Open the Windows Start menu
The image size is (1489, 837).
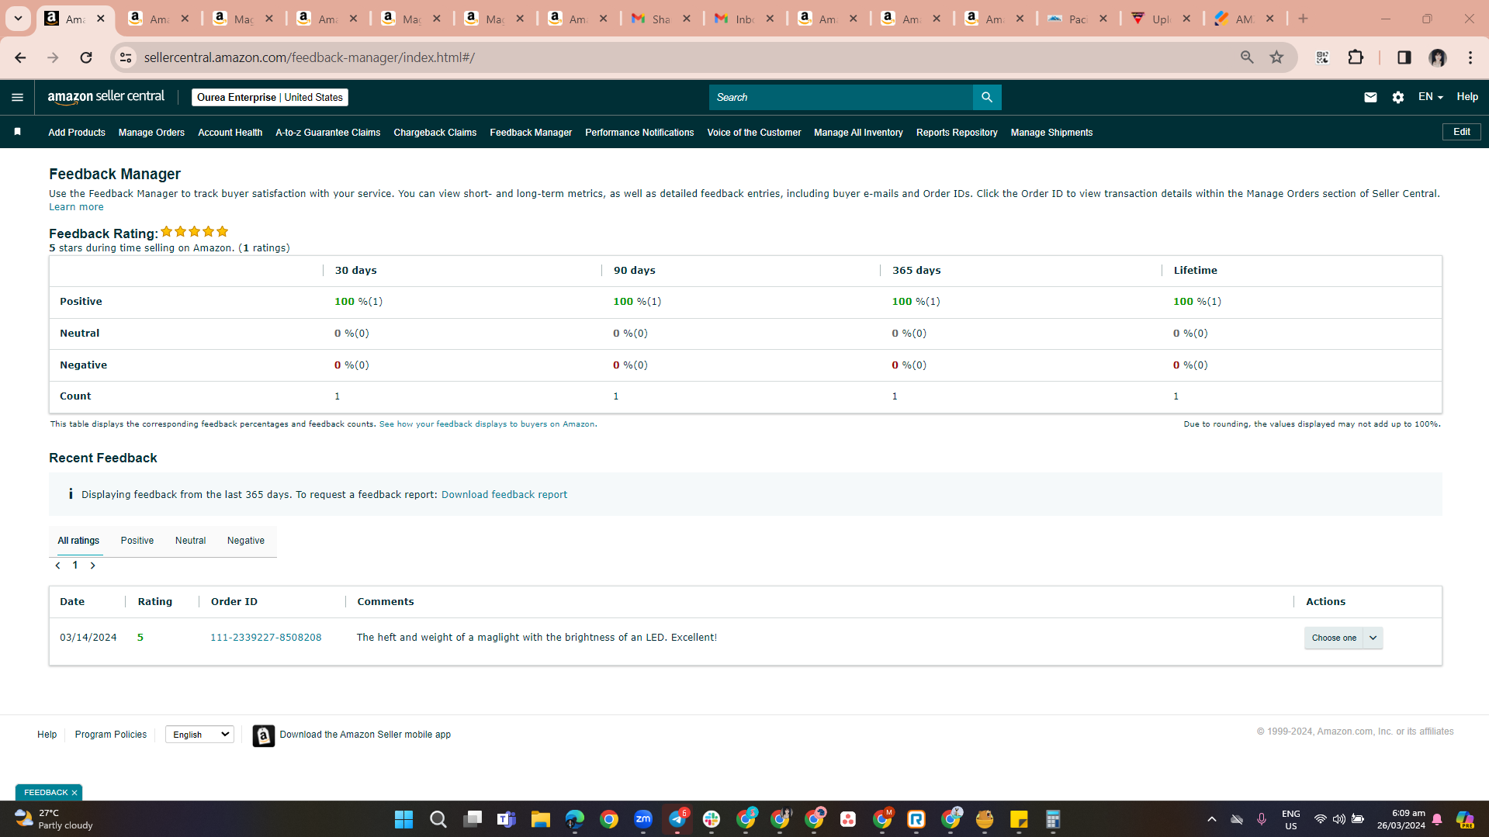click(x=403, y=819)
